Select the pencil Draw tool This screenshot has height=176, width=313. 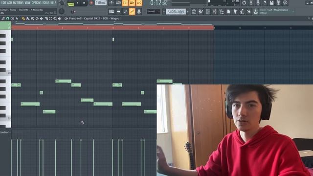point(23,19)
